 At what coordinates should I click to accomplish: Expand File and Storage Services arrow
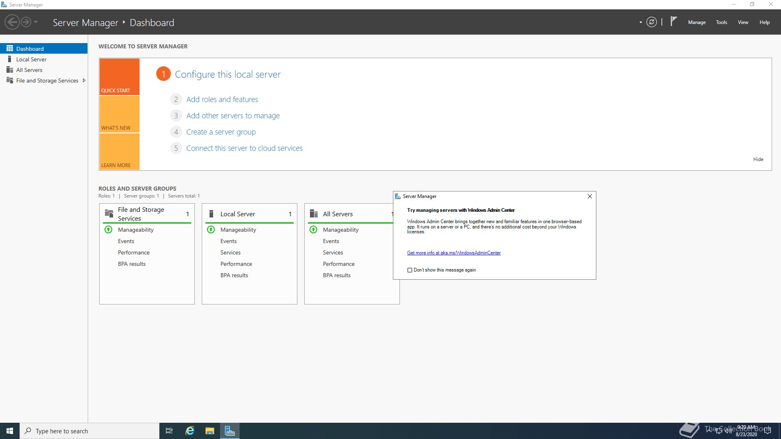click(84, 80)
